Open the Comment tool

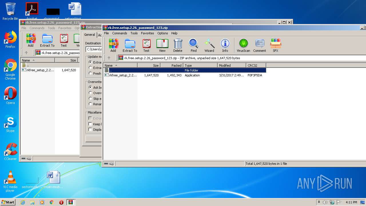259,45
